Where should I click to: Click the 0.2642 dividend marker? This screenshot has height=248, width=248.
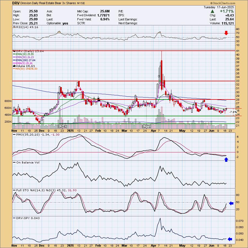tap(62, 126)
